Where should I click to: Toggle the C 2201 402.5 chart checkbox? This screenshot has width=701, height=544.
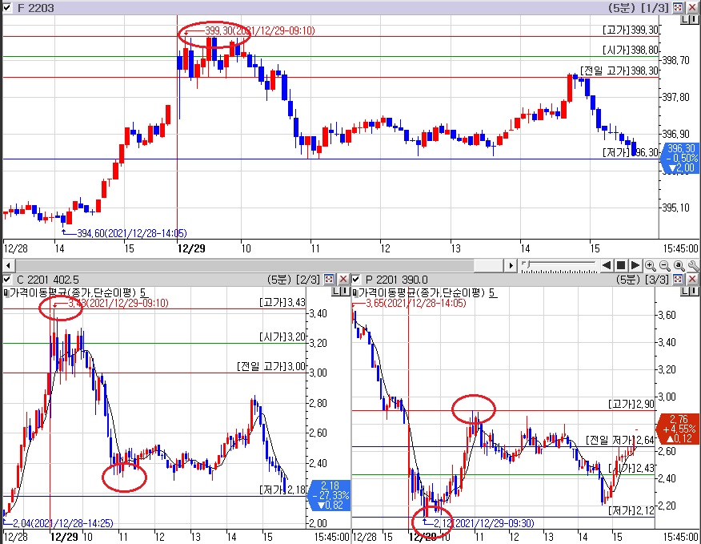click(7, 280)
